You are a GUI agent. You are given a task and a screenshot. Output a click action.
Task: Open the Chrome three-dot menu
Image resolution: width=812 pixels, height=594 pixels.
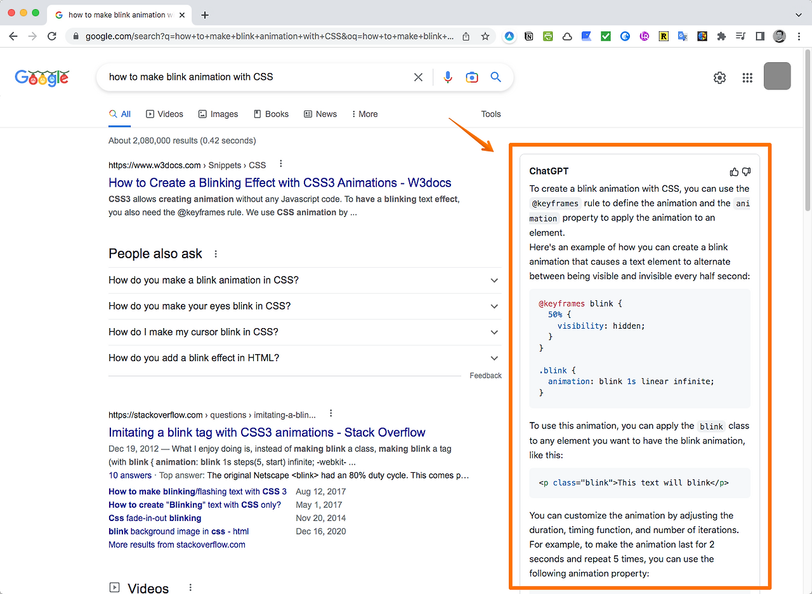[799, 36]
